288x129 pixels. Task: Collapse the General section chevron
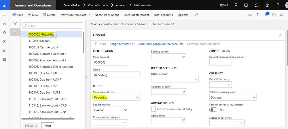tap(281, 35)
